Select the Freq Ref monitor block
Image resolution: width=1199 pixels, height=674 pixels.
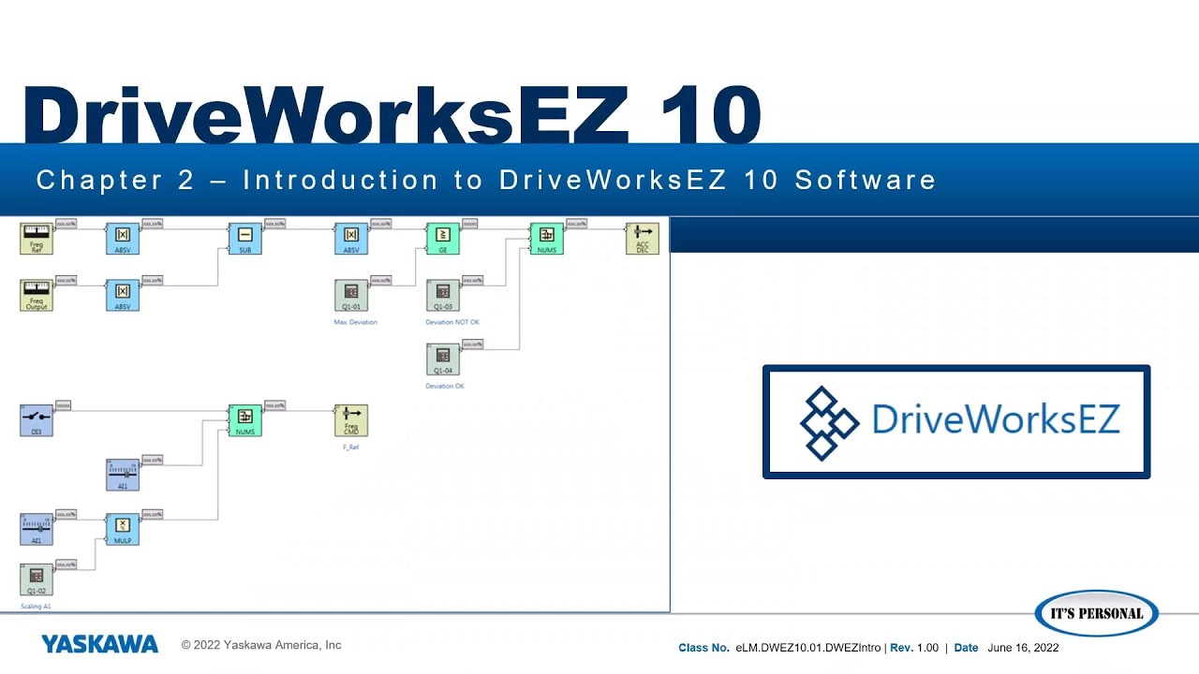37,240
